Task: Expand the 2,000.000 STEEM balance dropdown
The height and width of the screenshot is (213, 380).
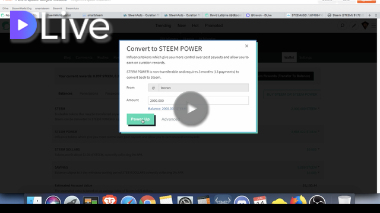Action: pos(305,109)
